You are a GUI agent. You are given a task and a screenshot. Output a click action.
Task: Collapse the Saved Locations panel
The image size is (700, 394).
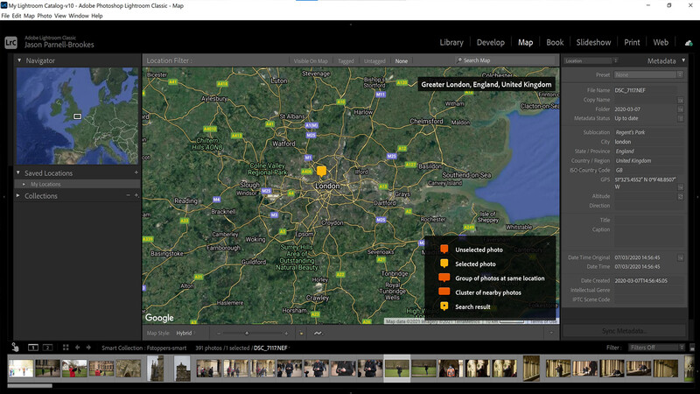pyautogui.click(x=18, y=172)
